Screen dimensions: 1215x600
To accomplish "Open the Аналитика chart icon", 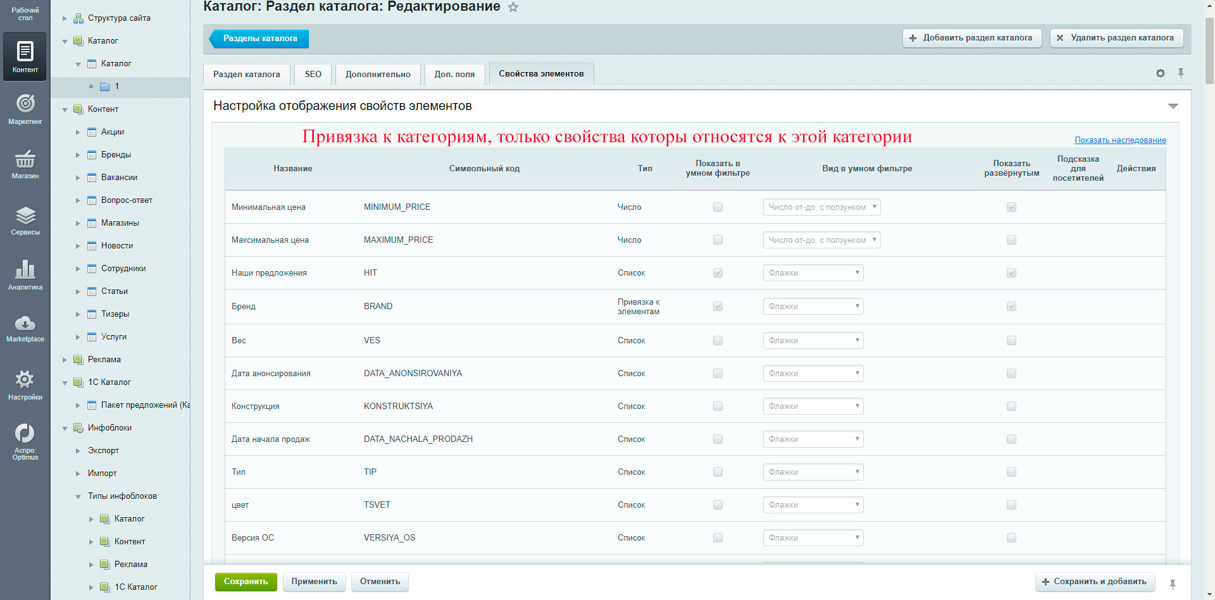I will coord(25,270).
